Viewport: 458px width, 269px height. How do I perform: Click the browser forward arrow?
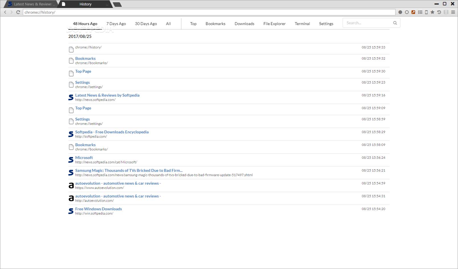11,12
